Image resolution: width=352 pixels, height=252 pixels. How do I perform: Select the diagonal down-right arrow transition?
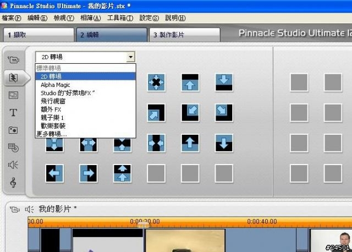pyautogui.click(x=224, y=113)
